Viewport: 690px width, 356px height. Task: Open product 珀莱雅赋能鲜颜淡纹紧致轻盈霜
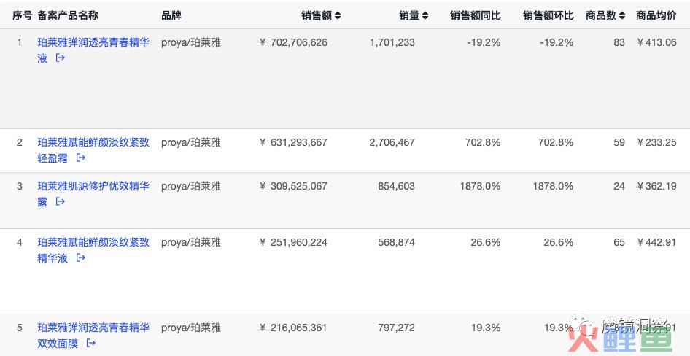[x=93, y=142]
